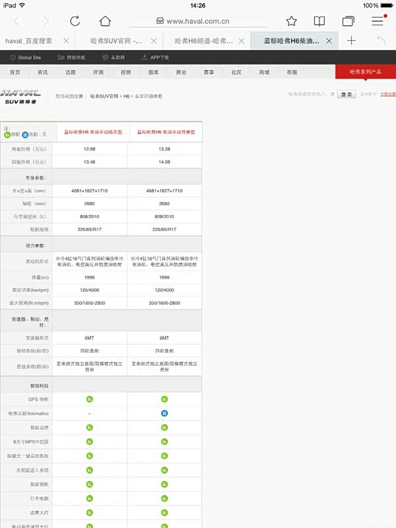The image size is (396, 528).
Task: Switch to the haval_百度搜索 tab
Action: tap(28, 41)
